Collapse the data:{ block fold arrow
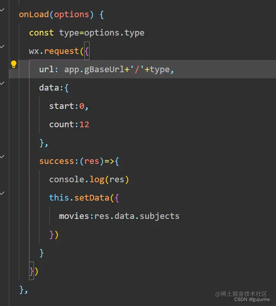This screenshot has height=306, width=276. 2,83
